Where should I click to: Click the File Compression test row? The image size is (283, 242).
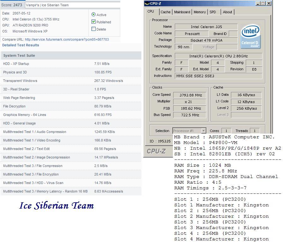(x=71, y=166)
